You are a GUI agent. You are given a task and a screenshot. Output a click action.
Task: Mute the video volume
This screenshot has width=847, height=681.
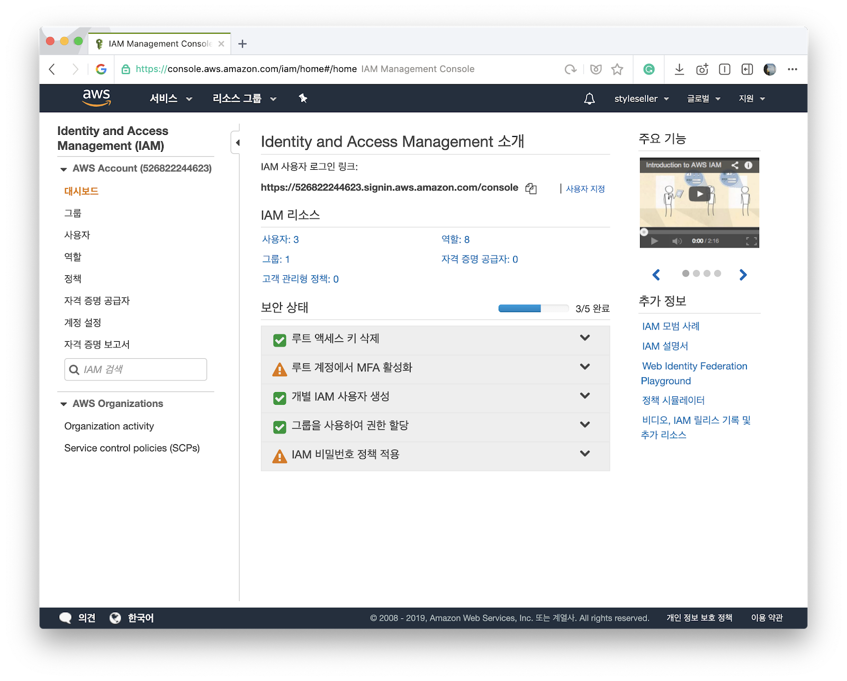677,241
